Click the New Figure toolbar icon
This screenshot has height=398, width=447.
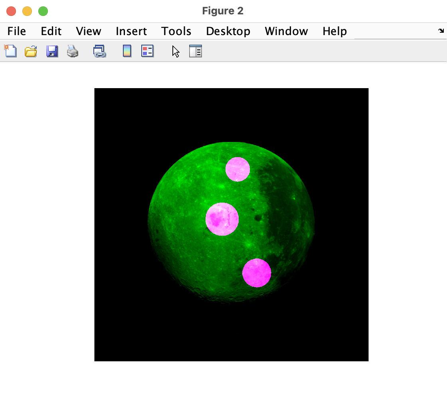pyautogui.click(x=10, y=51)
